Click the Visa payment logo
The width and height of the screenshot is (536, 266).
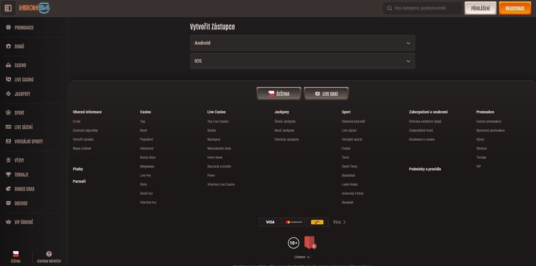point(270,222)
